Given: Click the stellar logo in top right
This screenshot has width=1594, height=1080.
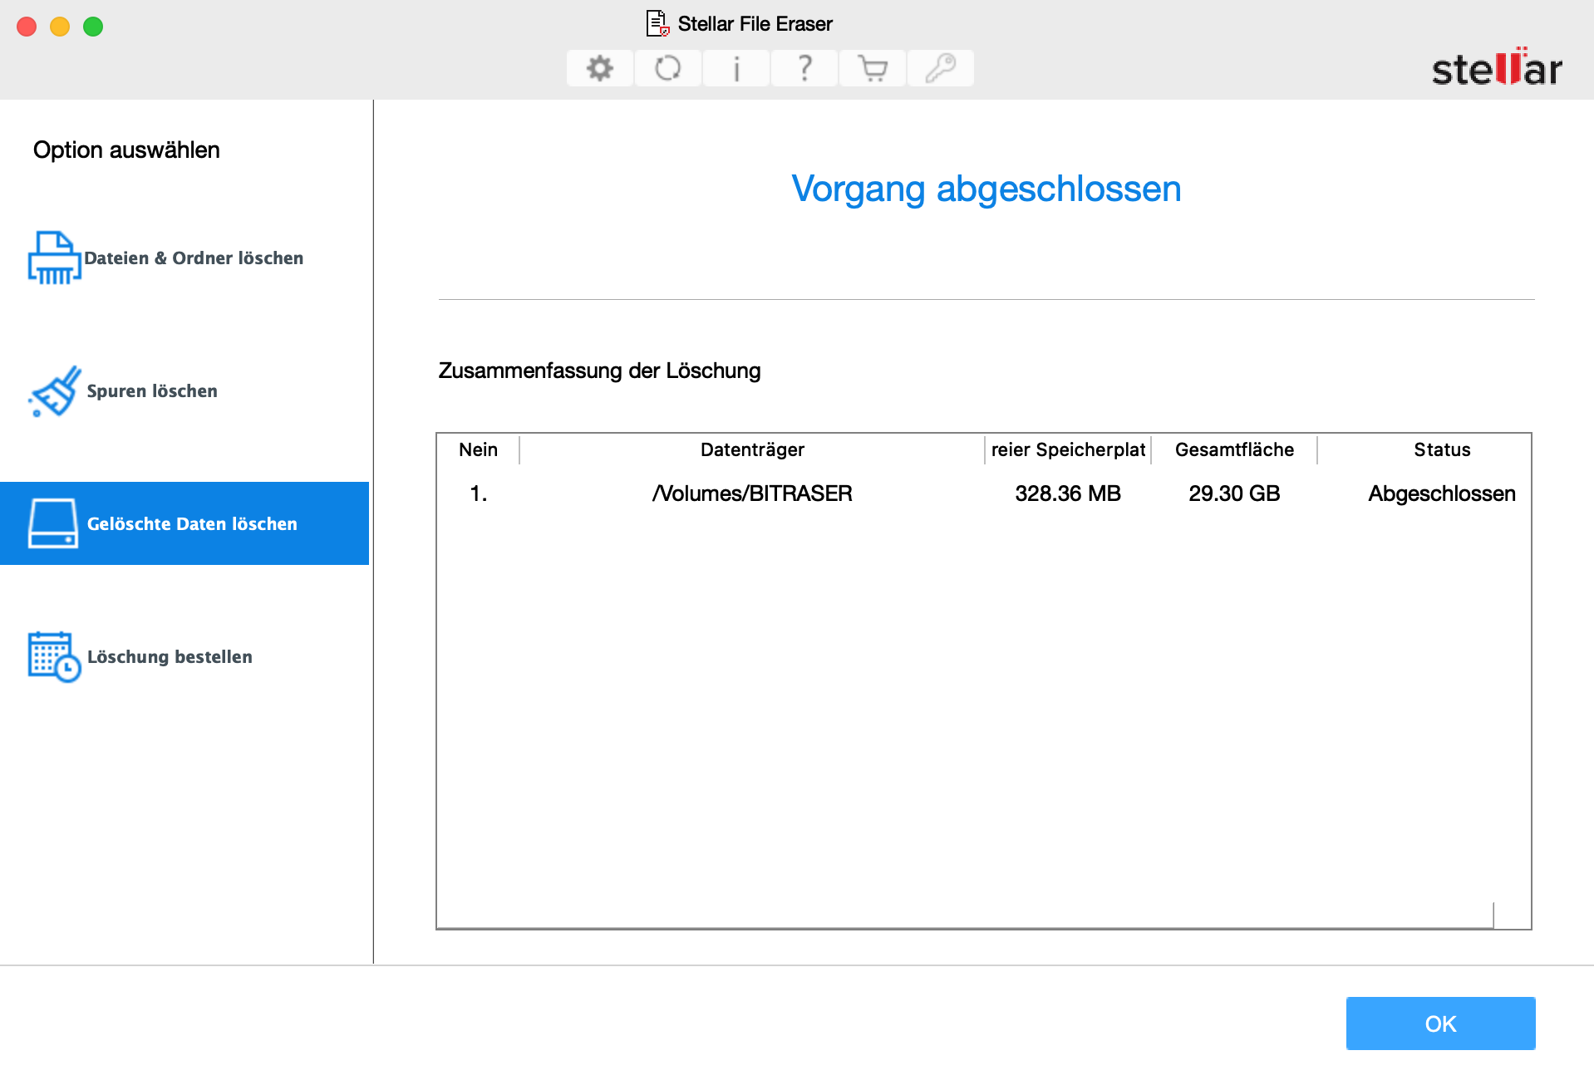Looking at the screenshot, I should [1497, 66].
